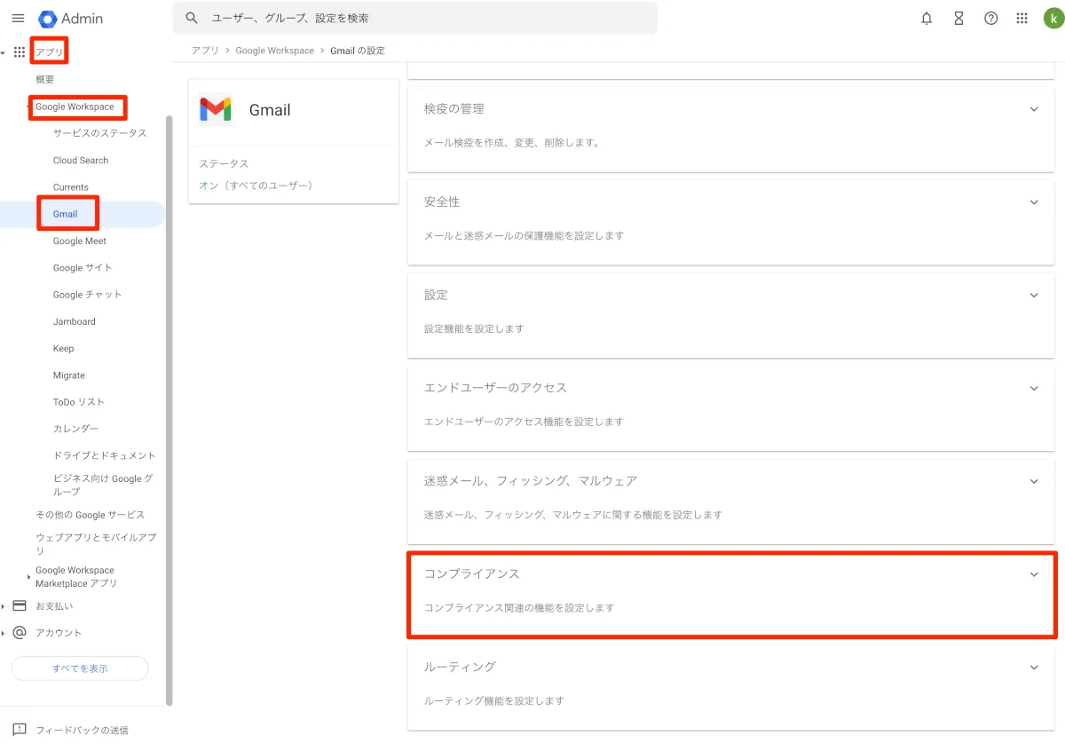This screenshot has width=1065, height=743.
Task: Click text メール検疫を作成、変更、削除します。
Action: [512, 143]
